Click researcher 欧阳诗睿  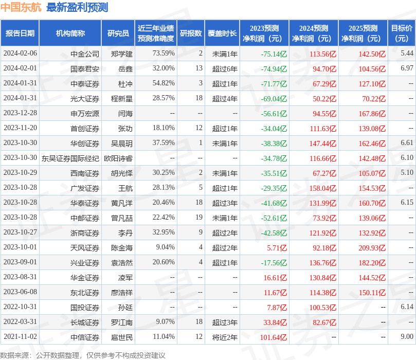(x=118, y=158)
